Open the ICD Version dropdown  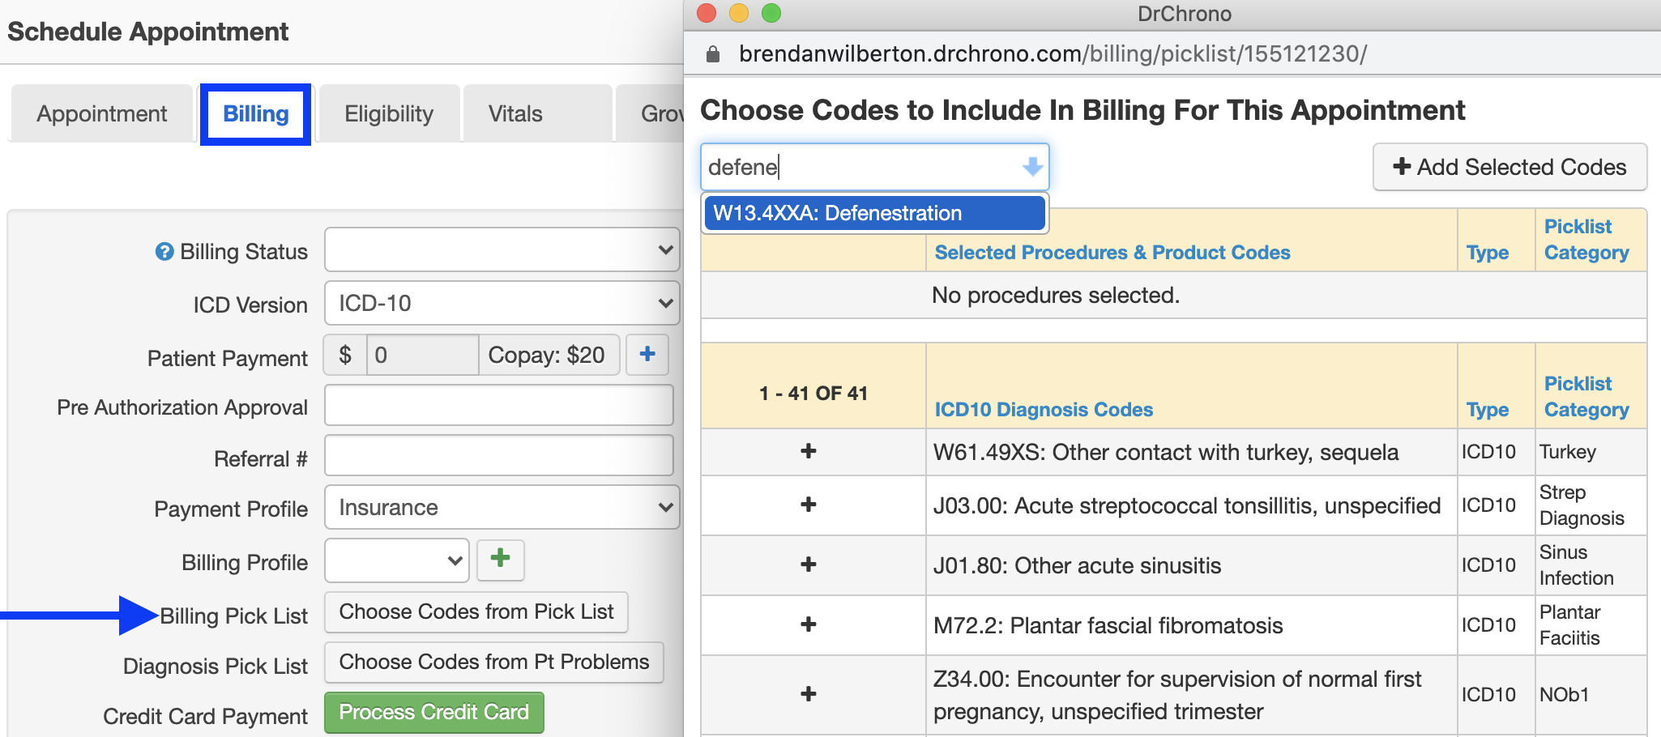click(502, 303)
